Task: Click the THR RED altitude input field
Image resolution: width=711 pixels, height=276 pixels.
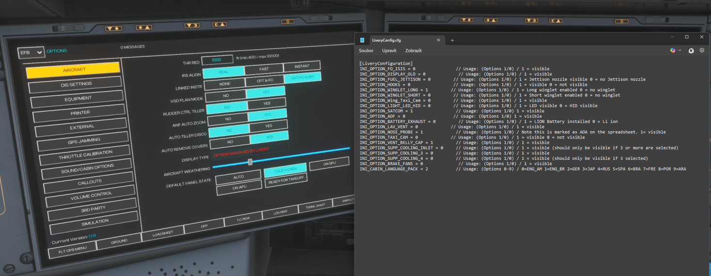Action: tap(216, 60)
